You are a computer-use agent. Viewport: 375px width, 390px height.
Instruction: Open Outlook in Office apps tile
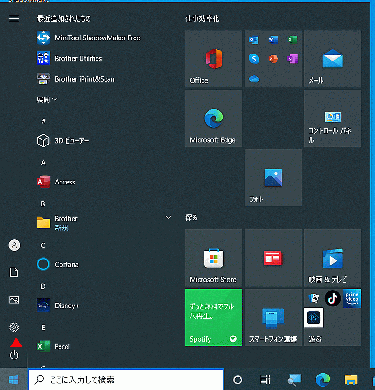point(254,40)
